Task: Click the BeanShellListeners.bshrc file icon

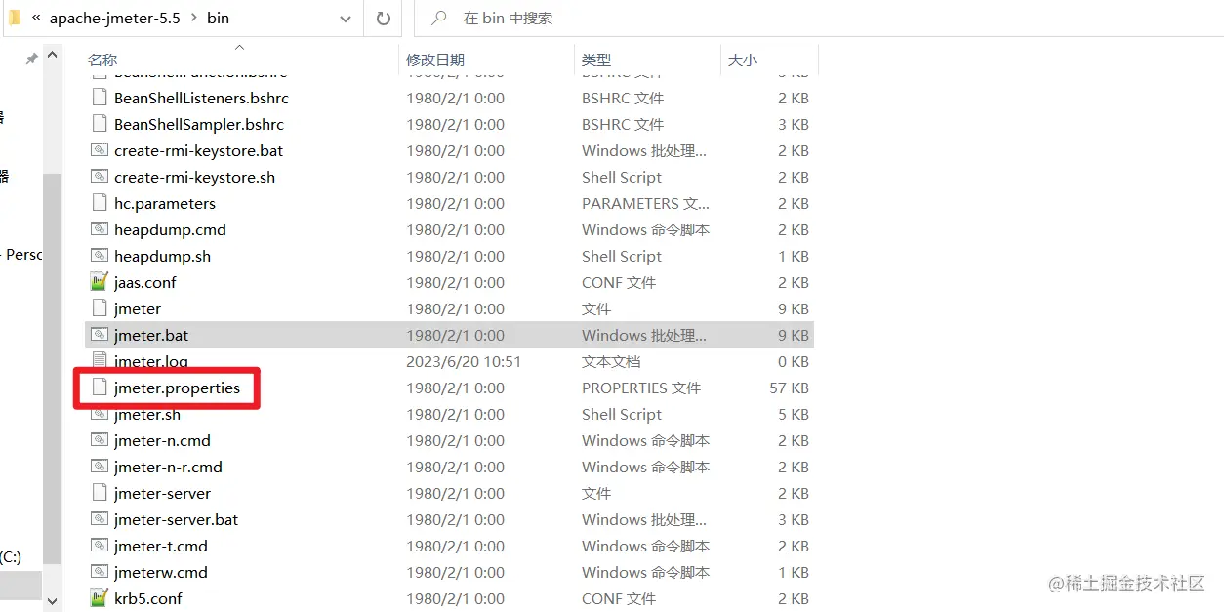Action: point(98,98)
